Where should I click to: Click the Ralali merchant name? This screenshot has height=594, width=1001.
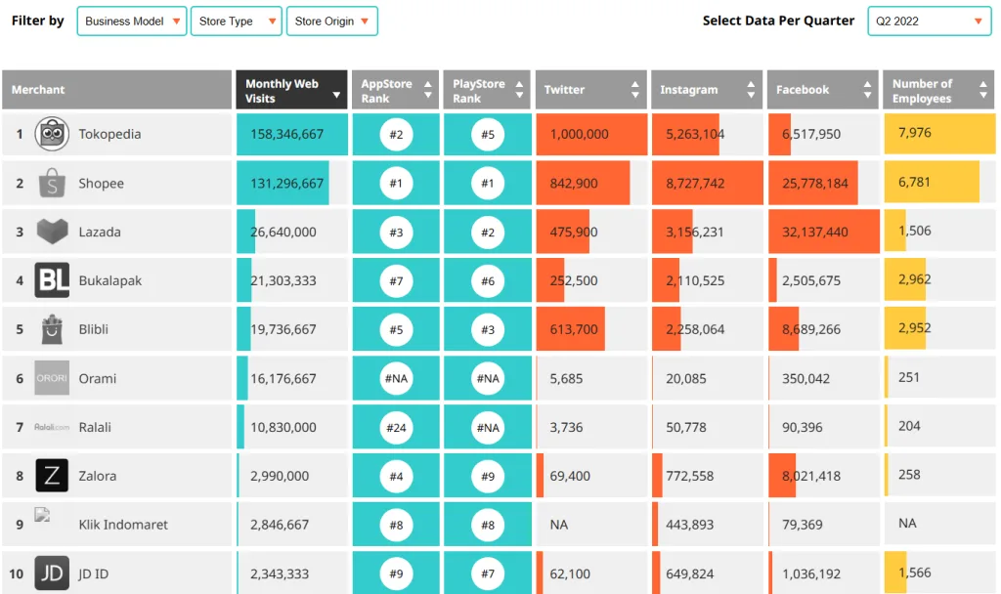(95, 427)
